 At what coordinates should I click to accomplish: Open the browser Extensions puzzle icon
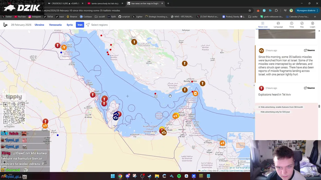click(x=276, y=10)
